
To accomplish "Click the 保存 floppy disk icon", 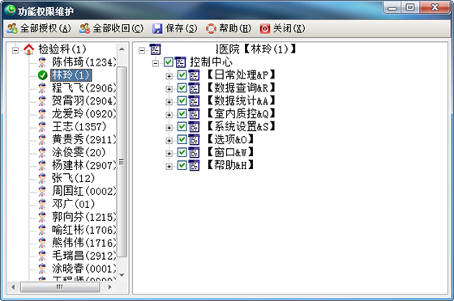I will point(157,28).
